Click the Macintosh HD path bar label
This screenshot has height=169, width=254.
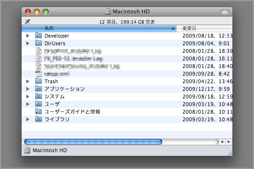pos(50,150)
